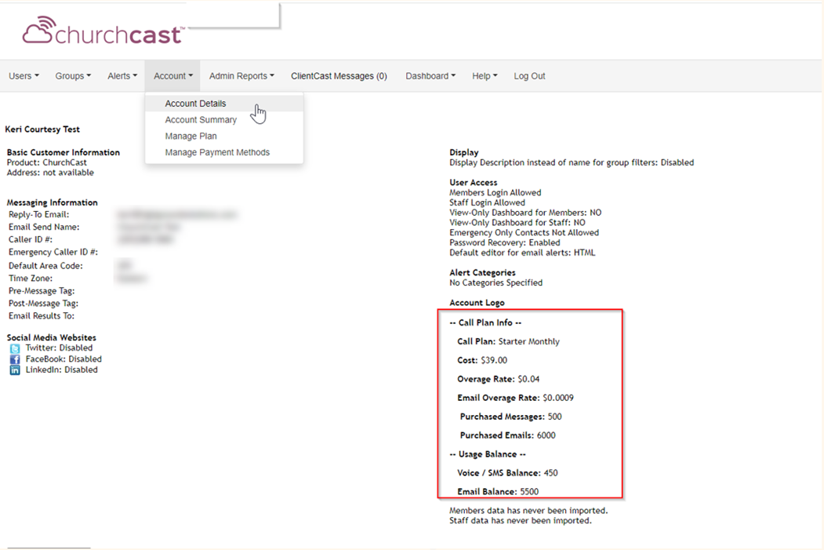Click the Twitter bird icon
This screenshot has width=824, height=550.
15,348
